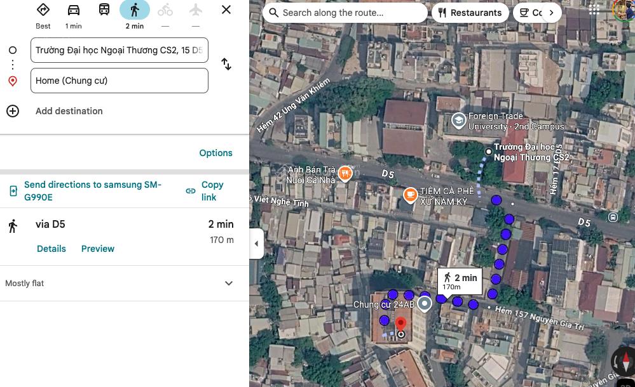Select the via D5 route
The height and width of the screenshot is (387, 635).
pyautogui.click(x=125, y=237)
